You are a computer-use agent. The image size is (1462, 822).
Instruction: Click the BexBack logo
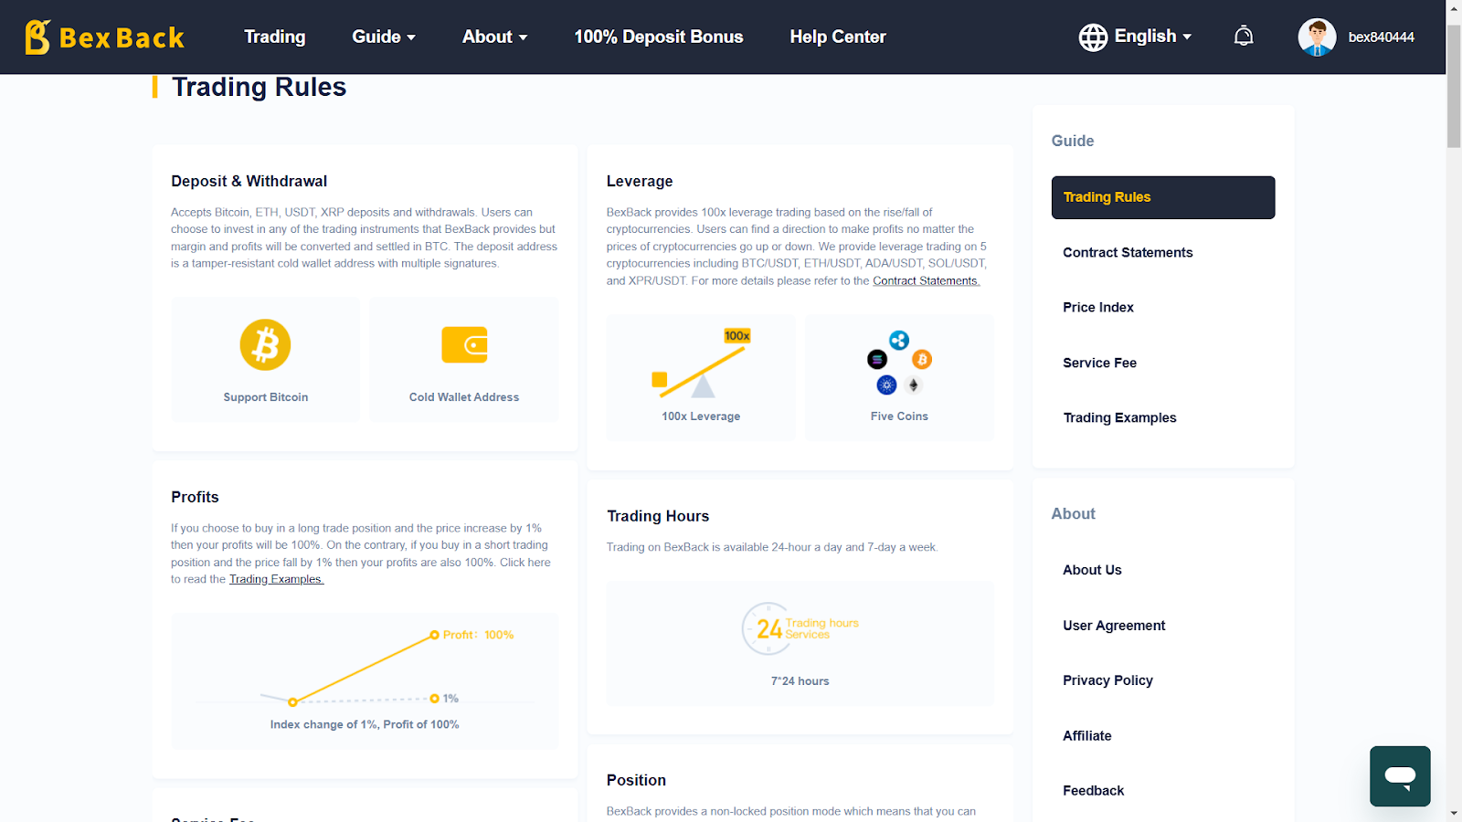tap(105, 37)
